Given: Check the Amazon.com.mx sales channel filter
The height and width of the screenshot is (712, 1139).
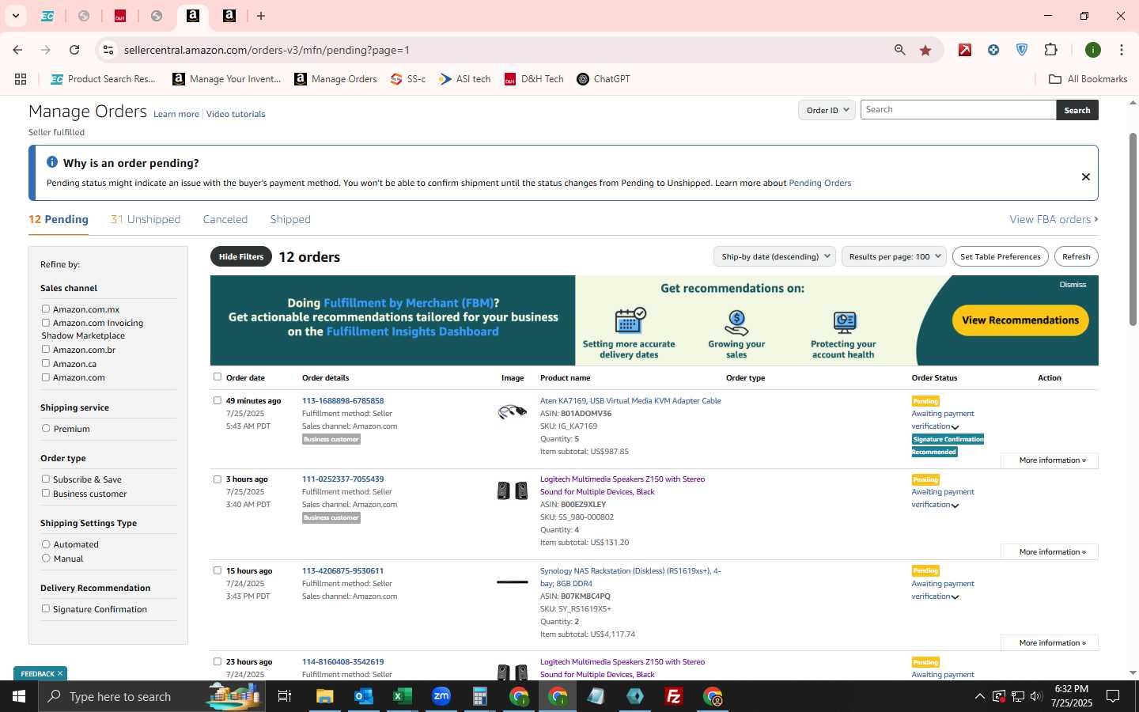Looking at the screenshot, I should pyautogui.click(x=45, y=309).
